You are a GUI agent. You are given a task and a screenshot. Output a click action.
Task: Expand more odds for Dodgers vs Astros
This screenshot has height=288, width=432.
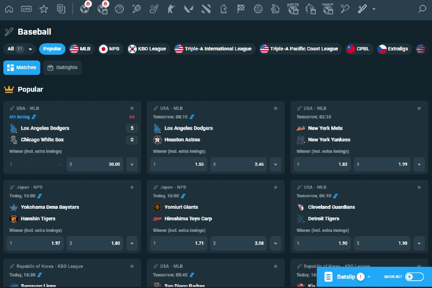click(x=276, y=164)
